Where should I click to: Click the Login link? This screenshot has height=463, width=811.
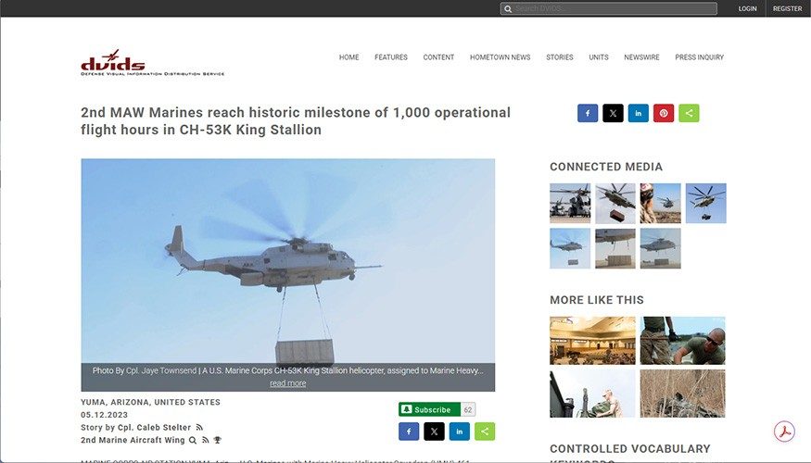point(747,8)
